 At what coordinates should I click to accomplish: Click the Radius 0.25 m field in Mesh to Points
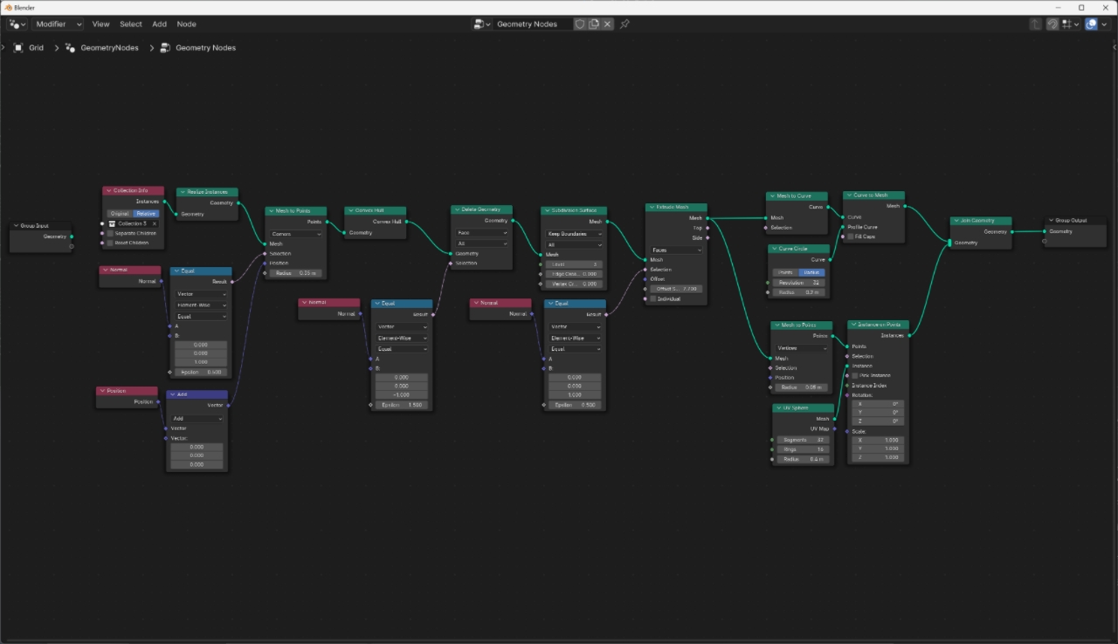tap(296, 273)
